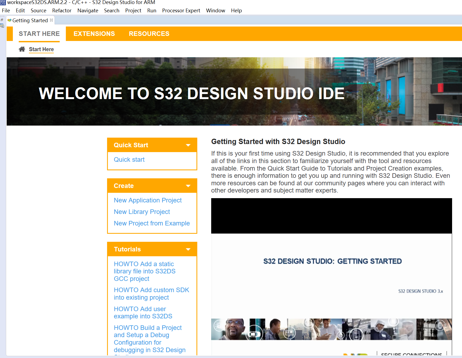Open the Help menu
462x358 pixels.
[x=236, y=10]
